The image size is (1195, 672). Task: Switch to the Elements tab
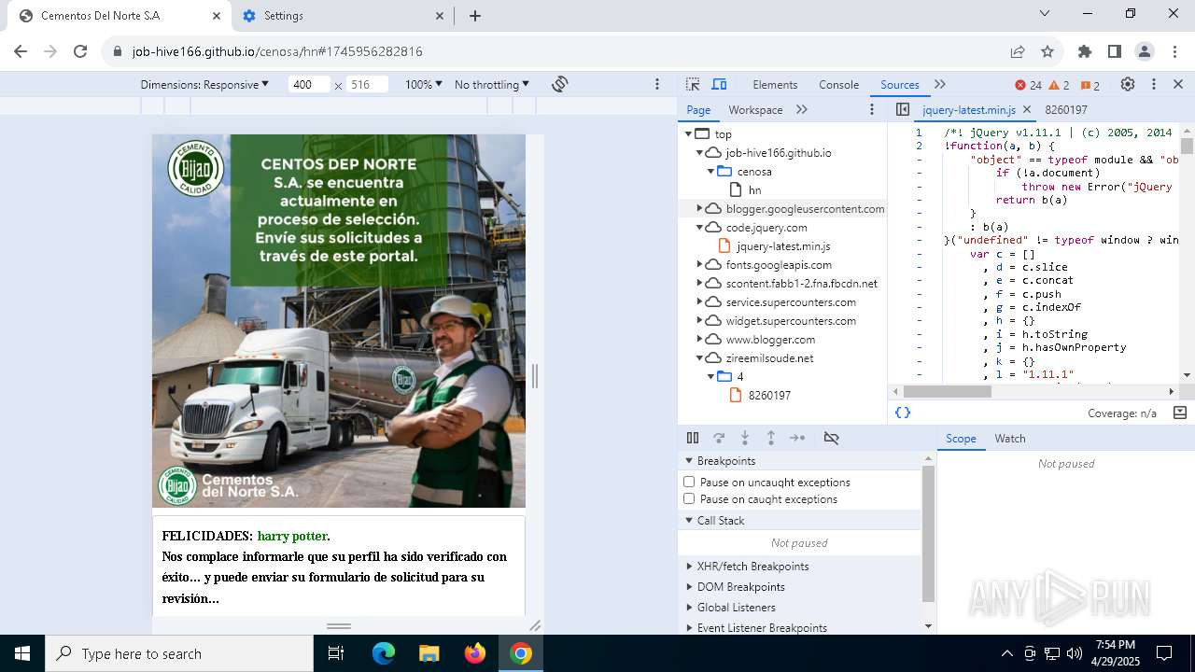pos(775,84)
